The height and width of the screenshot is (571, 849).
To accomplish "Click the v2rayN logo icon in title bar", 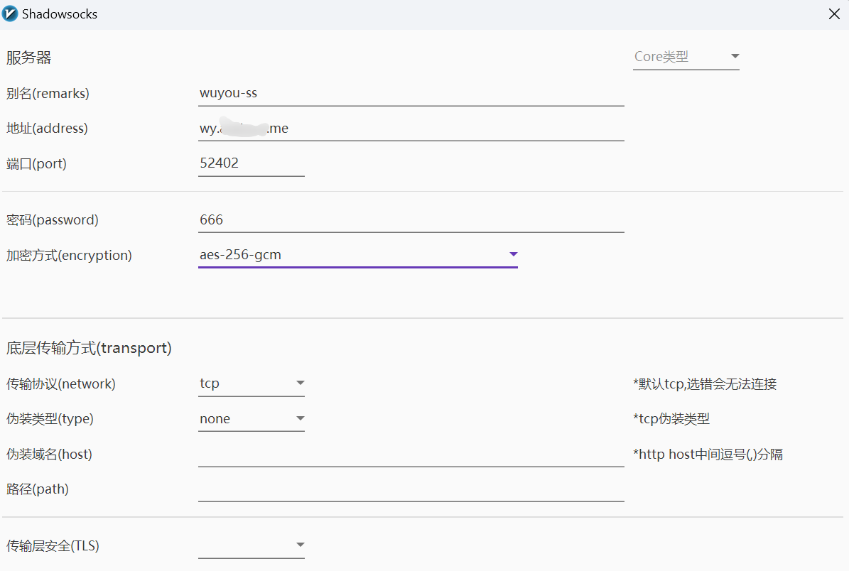I will [x=11, y=14].
